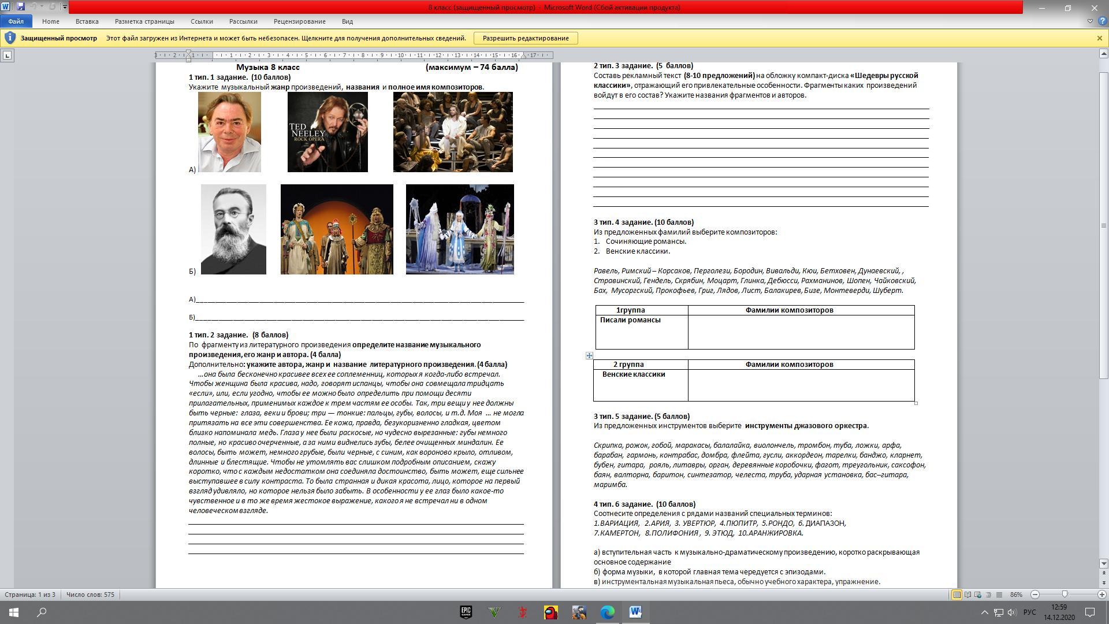Open Word Help question mark icon
Screen dimensions: 1109x624
pyautogui.click(x=1103, y=21)
